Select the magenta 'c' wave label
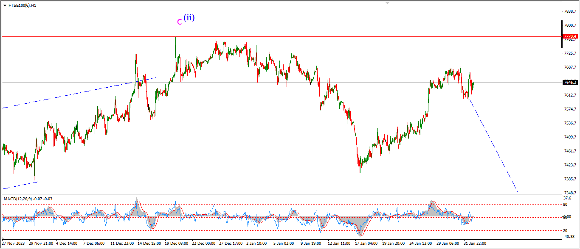The image size is (580, 249). click(x=179, y=22)
